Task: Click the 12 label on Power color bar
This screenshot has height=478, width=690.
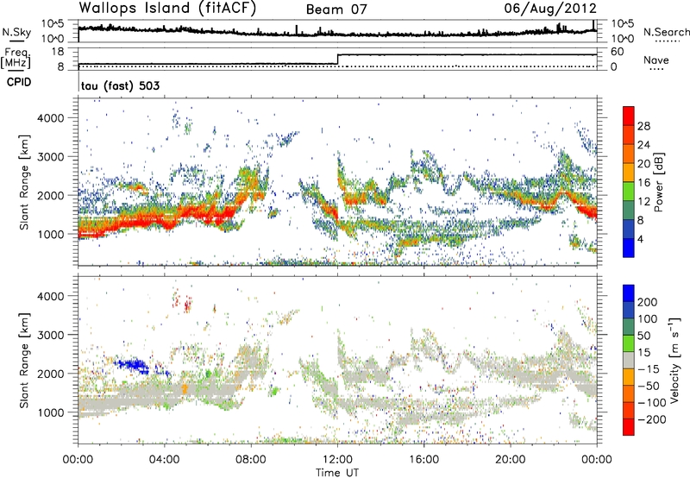Action: pyautogui.click(x=643, y=202)
